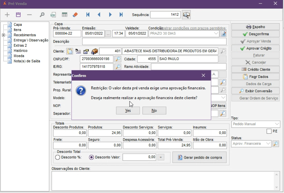Click No in the Confirm dialog
The image size is (284, 193).
154,111
